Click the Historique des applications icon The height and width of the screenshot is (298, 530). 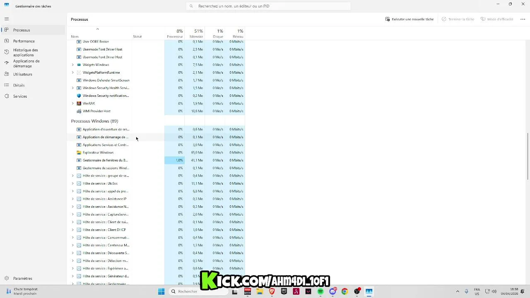pyautogui.click(x=7, y=52)
